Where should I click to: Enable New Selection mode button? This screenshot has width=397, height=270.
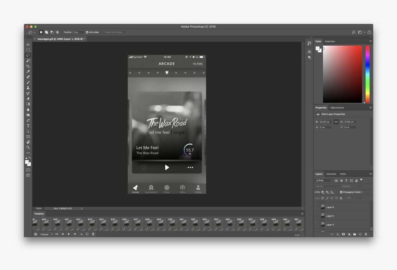(41, 32)
